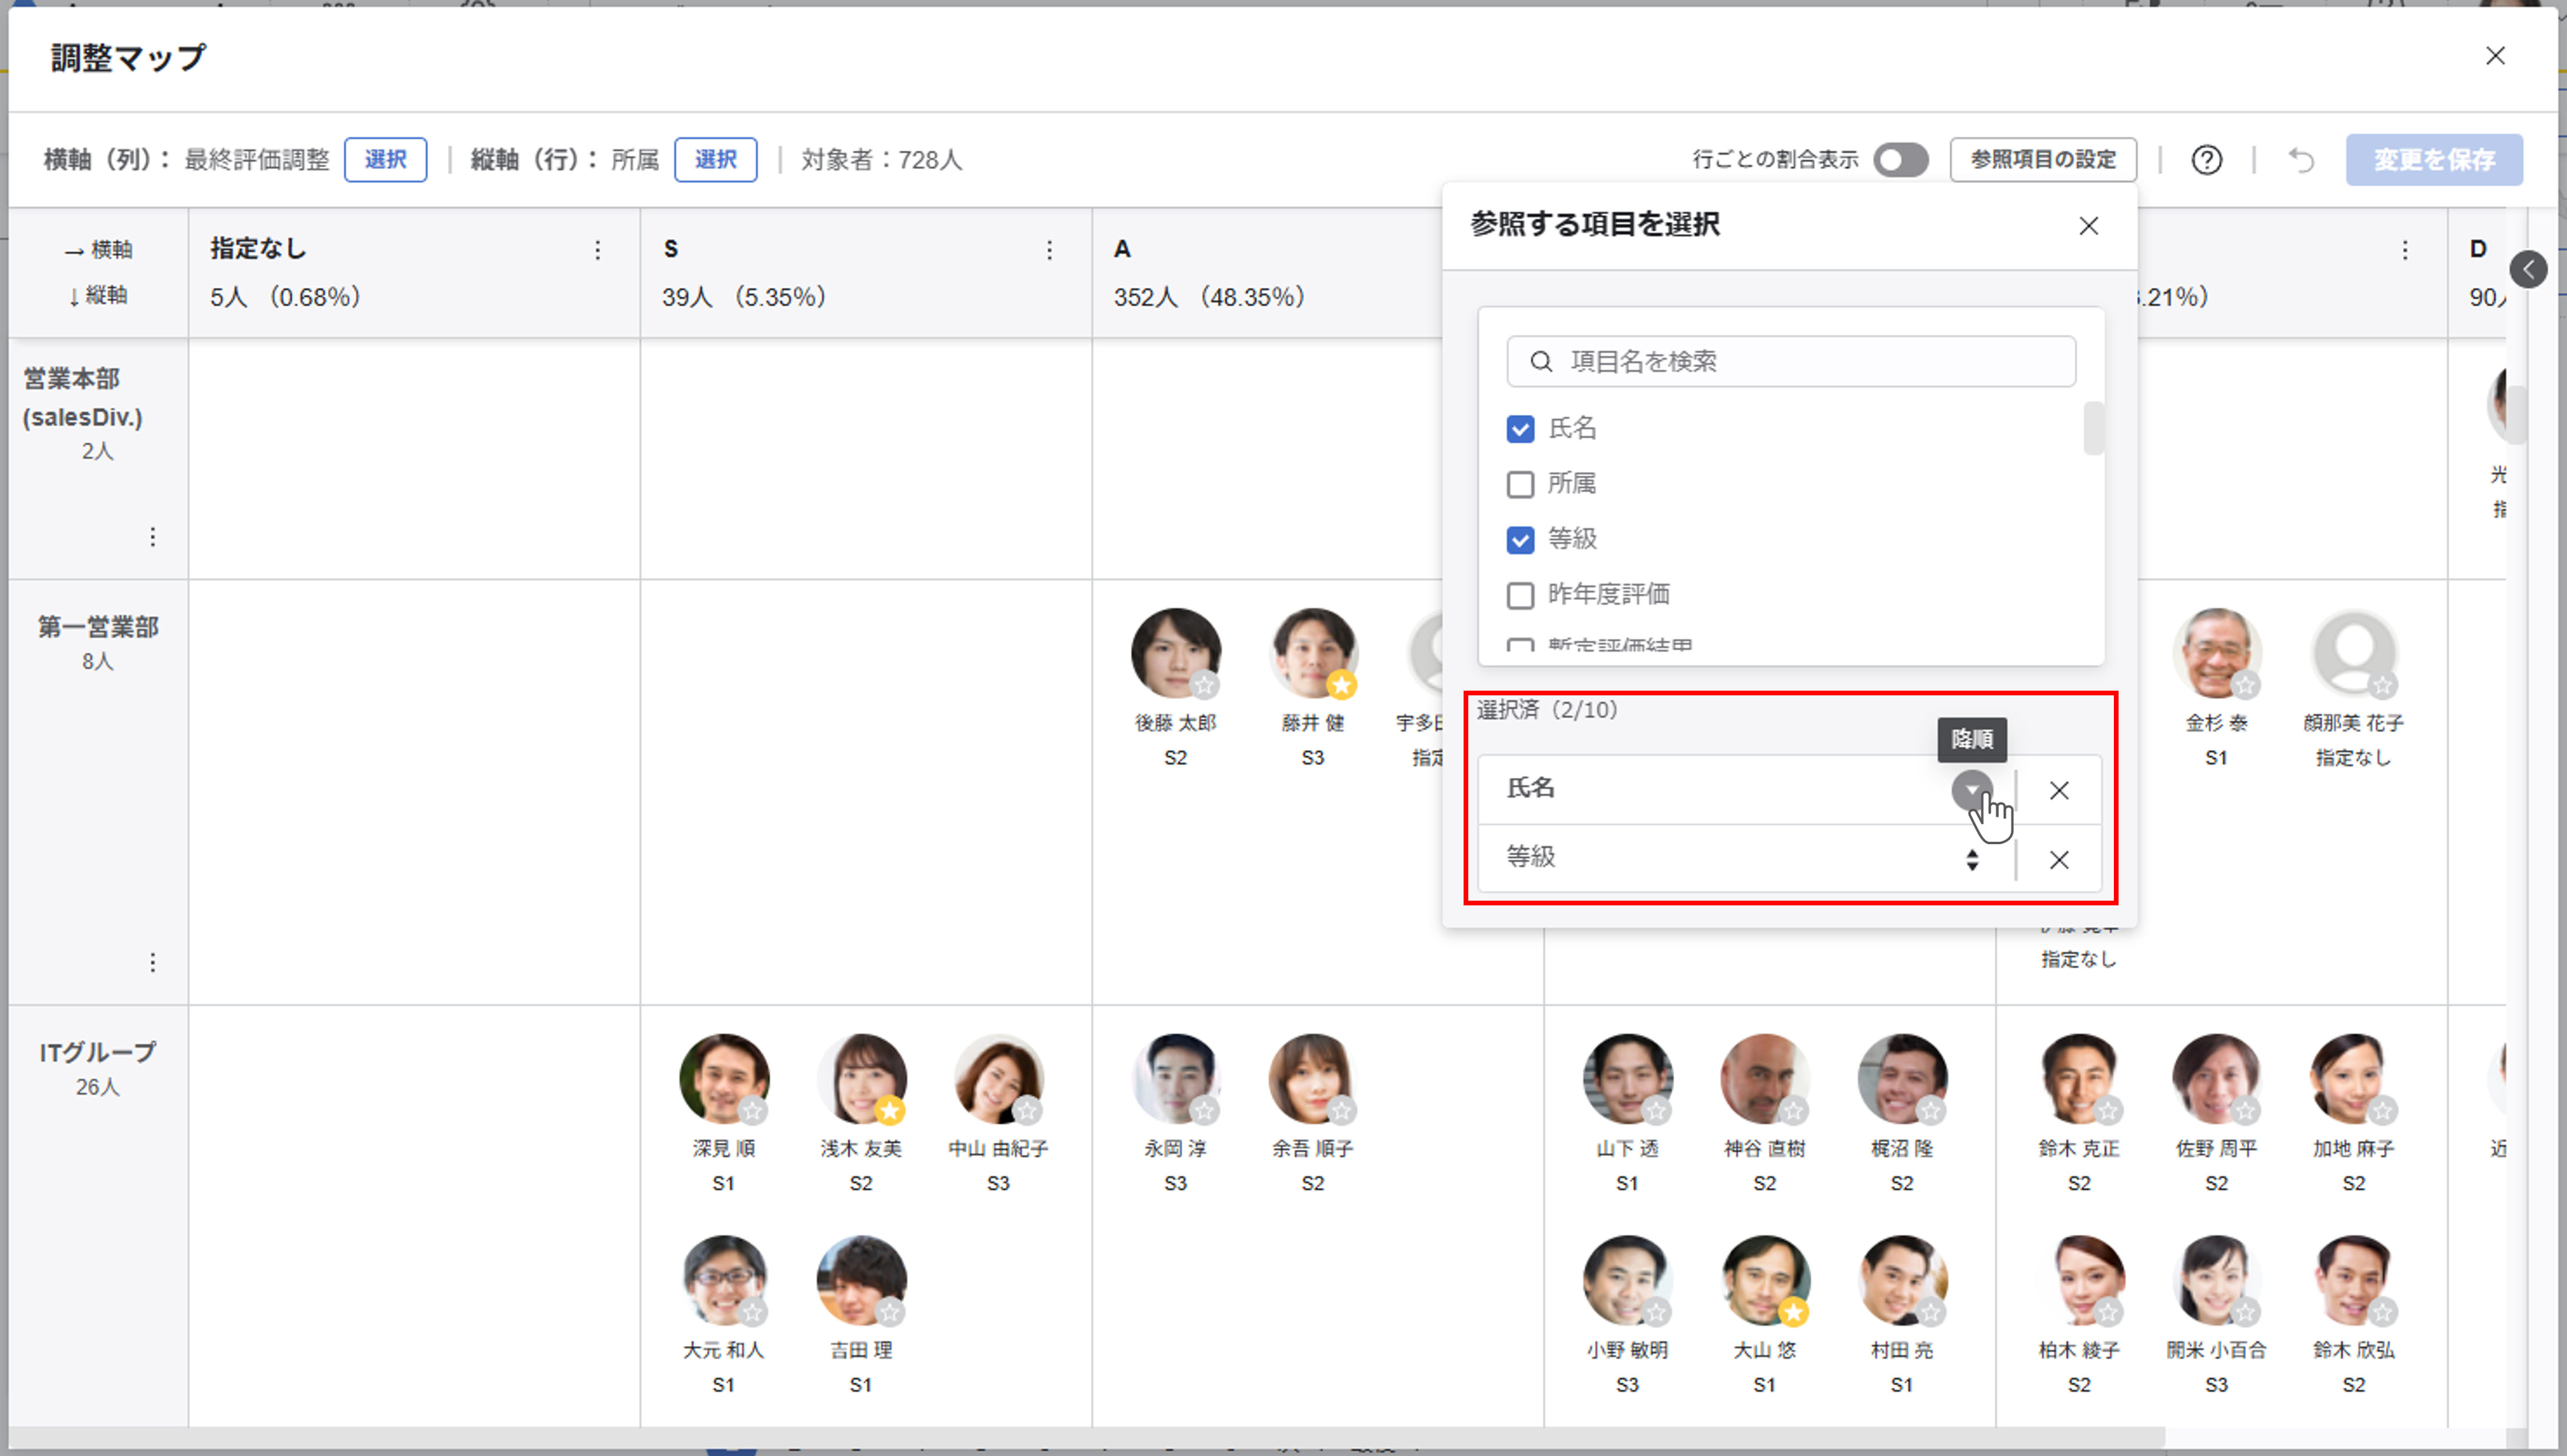Click 選択 button for 横軸
The height and width of the screenshot is (1456, 2567).
pyautogui.click(x=385, y=160)
